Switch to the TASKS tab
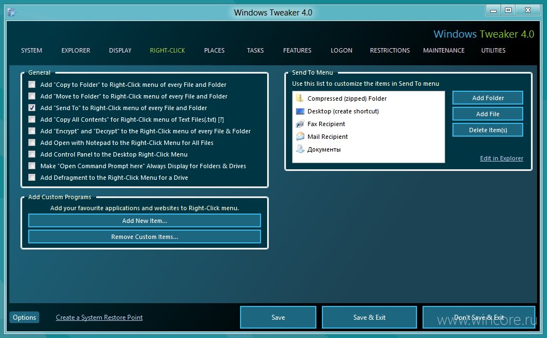This screenshot has height=338, width=547. point(256,50)
